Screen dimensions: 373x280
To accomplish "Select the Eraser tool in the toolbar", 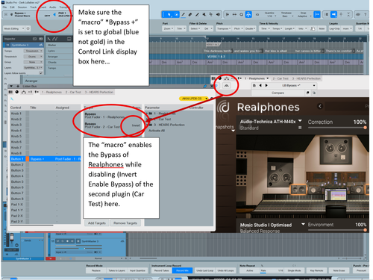I will tap(190, 15).
